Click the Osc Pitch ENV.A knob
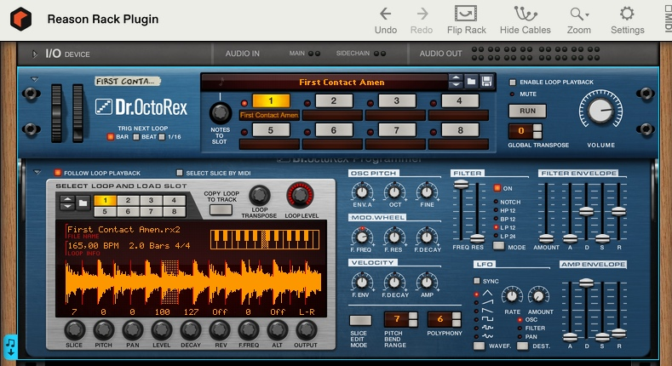The width and height of the screenshot is (672, 366). (x=362, y=192)
